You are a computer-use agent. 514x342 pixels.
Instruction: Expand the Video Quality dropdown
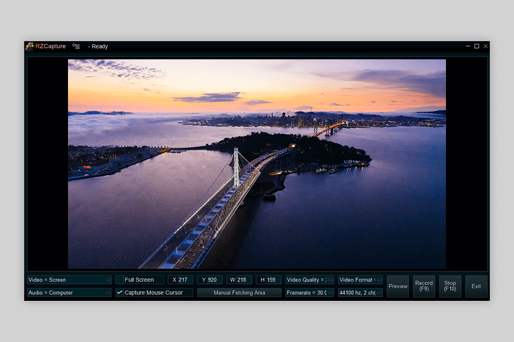[x=310, y=280]
